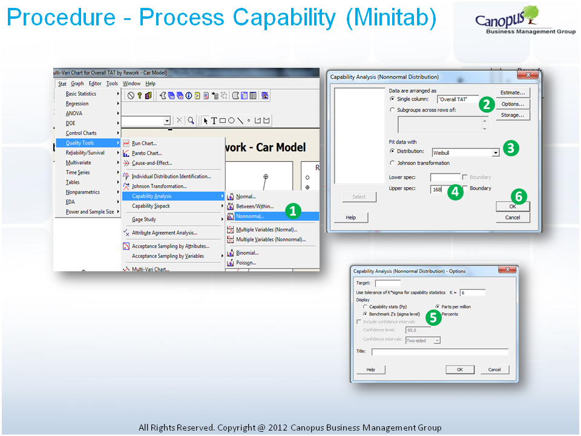Click the Target input field

388,283
